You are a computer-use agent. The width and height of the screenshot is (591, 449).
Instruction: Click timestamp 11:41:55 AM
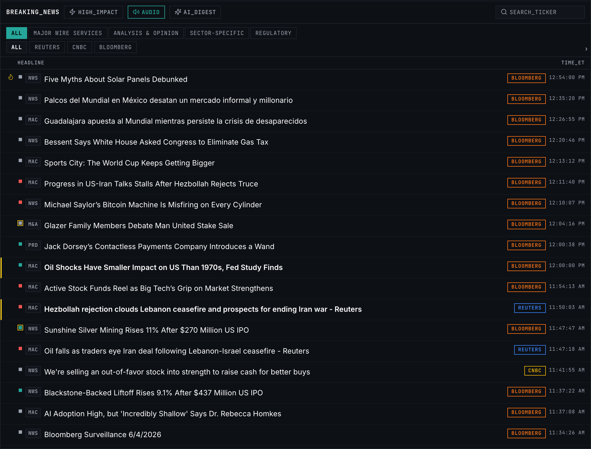[567, 370]
